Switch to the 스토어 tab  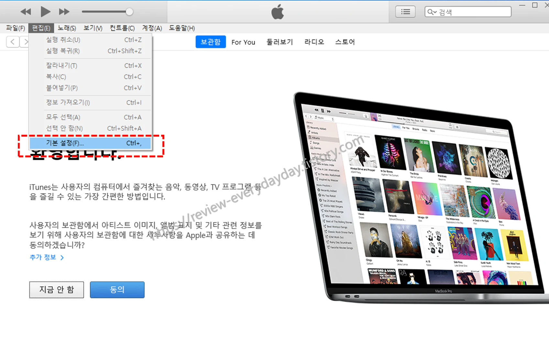345,42
